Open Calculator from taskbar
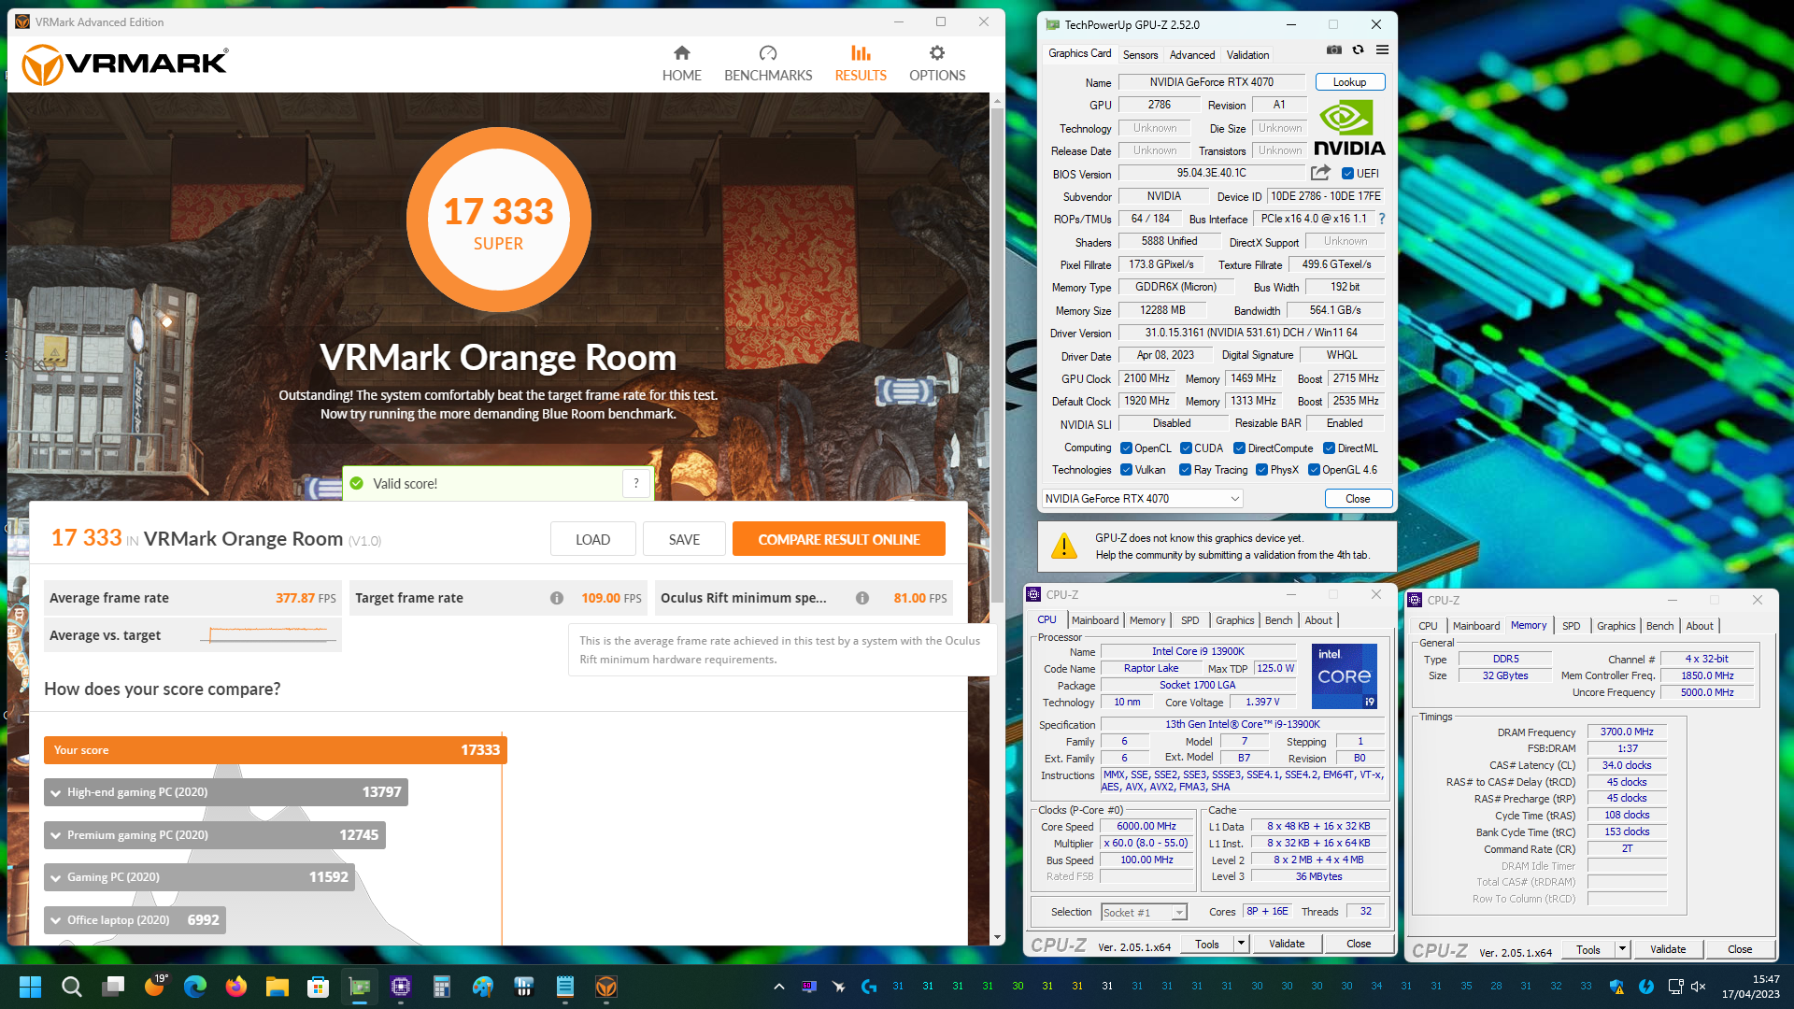Image resolution: width=1794 pixels, height=1009 pixels. point(442,987)
